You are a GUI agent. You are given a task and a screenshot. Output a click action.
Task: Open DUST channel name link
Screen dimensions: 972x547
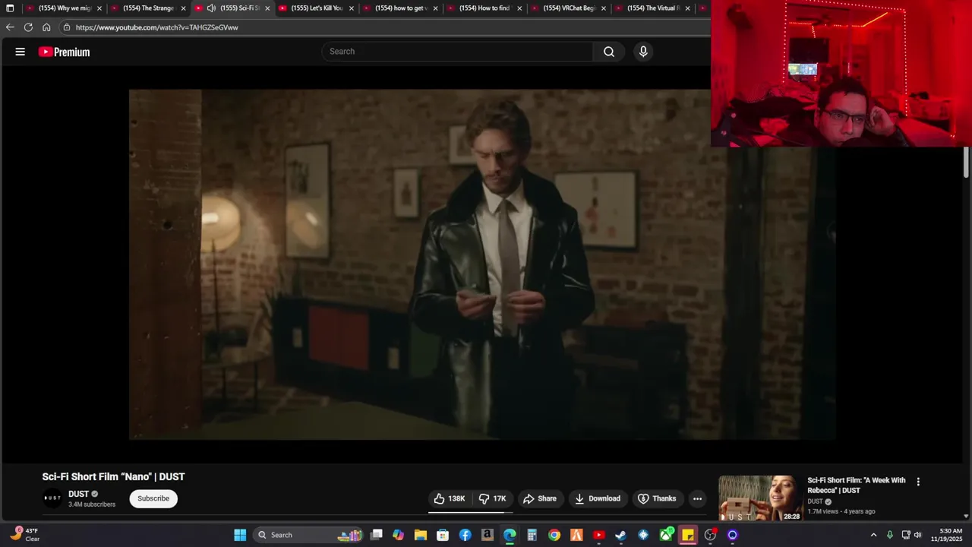click(79, 494)
